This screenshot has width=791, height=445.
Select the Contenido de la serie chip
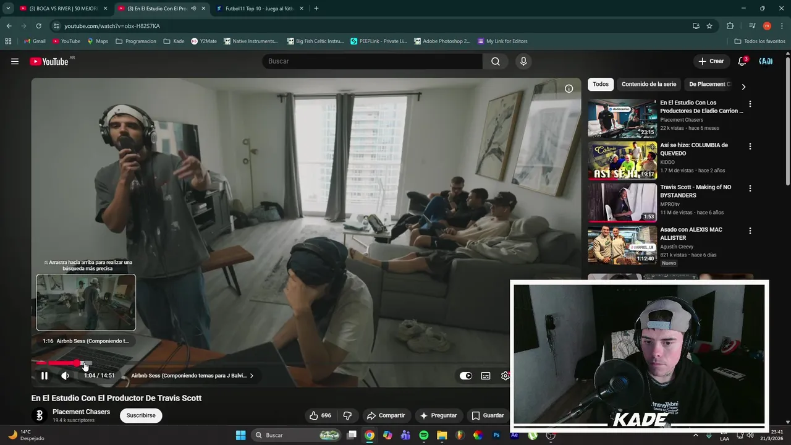(x=649, y=84)
